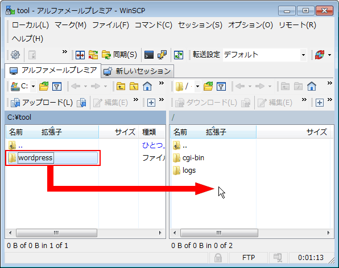The height and width of the screenshot is (268, 339).
Task: Open the 転送設定 デフォルト dropdown
Action: pos(303,55)
